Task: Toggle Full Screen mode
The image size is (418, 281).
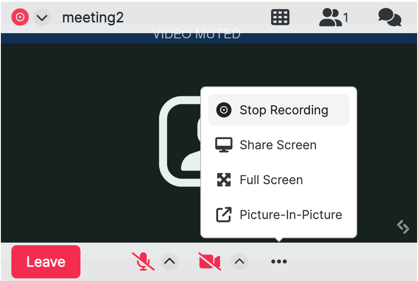Action: click(x=271, y=179)
